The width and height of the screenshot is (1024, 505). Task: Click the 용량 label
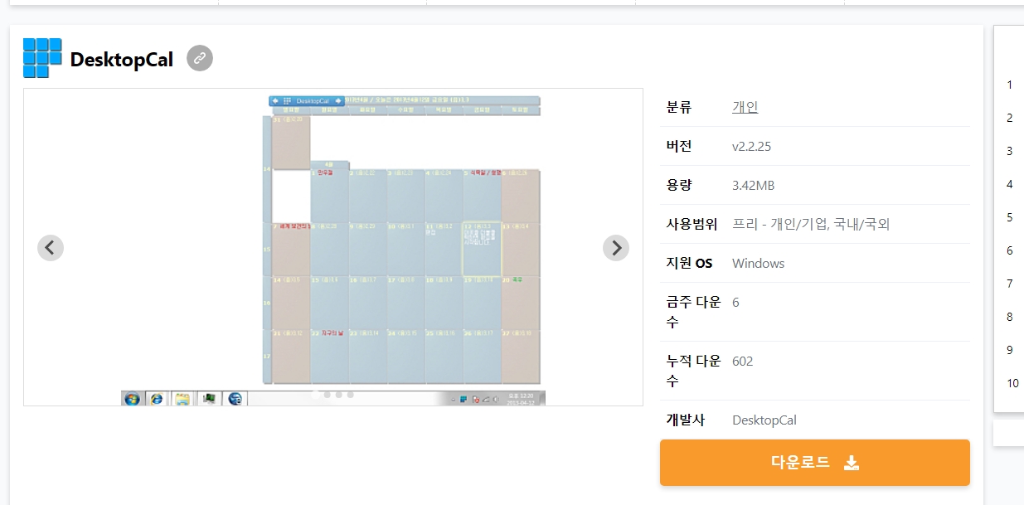[679, 185]
